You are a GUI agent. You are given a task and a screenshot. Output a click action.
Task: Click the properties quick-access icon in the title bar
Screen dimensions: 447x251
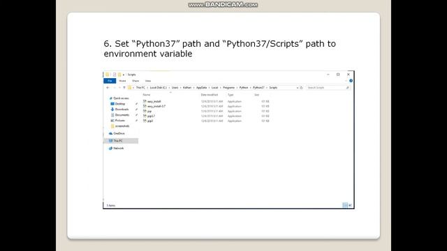tap(115, 75)
